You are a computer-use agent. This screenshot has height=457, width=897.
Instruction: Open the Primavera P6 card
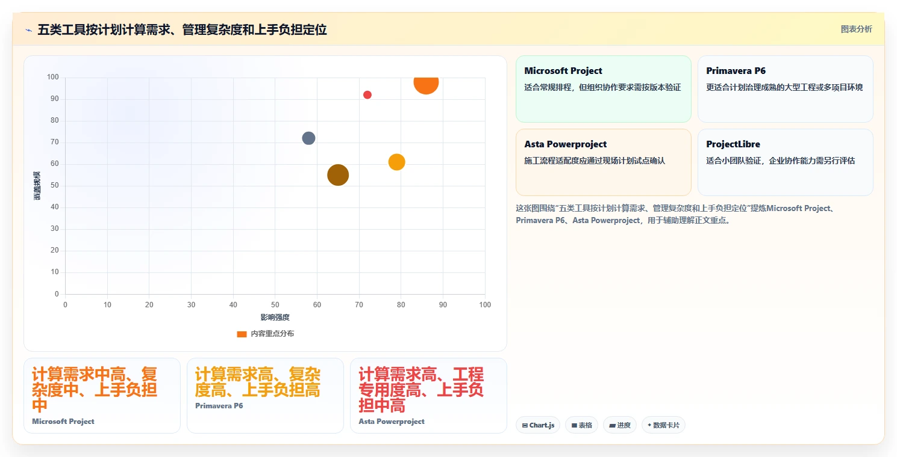[785, 89]
